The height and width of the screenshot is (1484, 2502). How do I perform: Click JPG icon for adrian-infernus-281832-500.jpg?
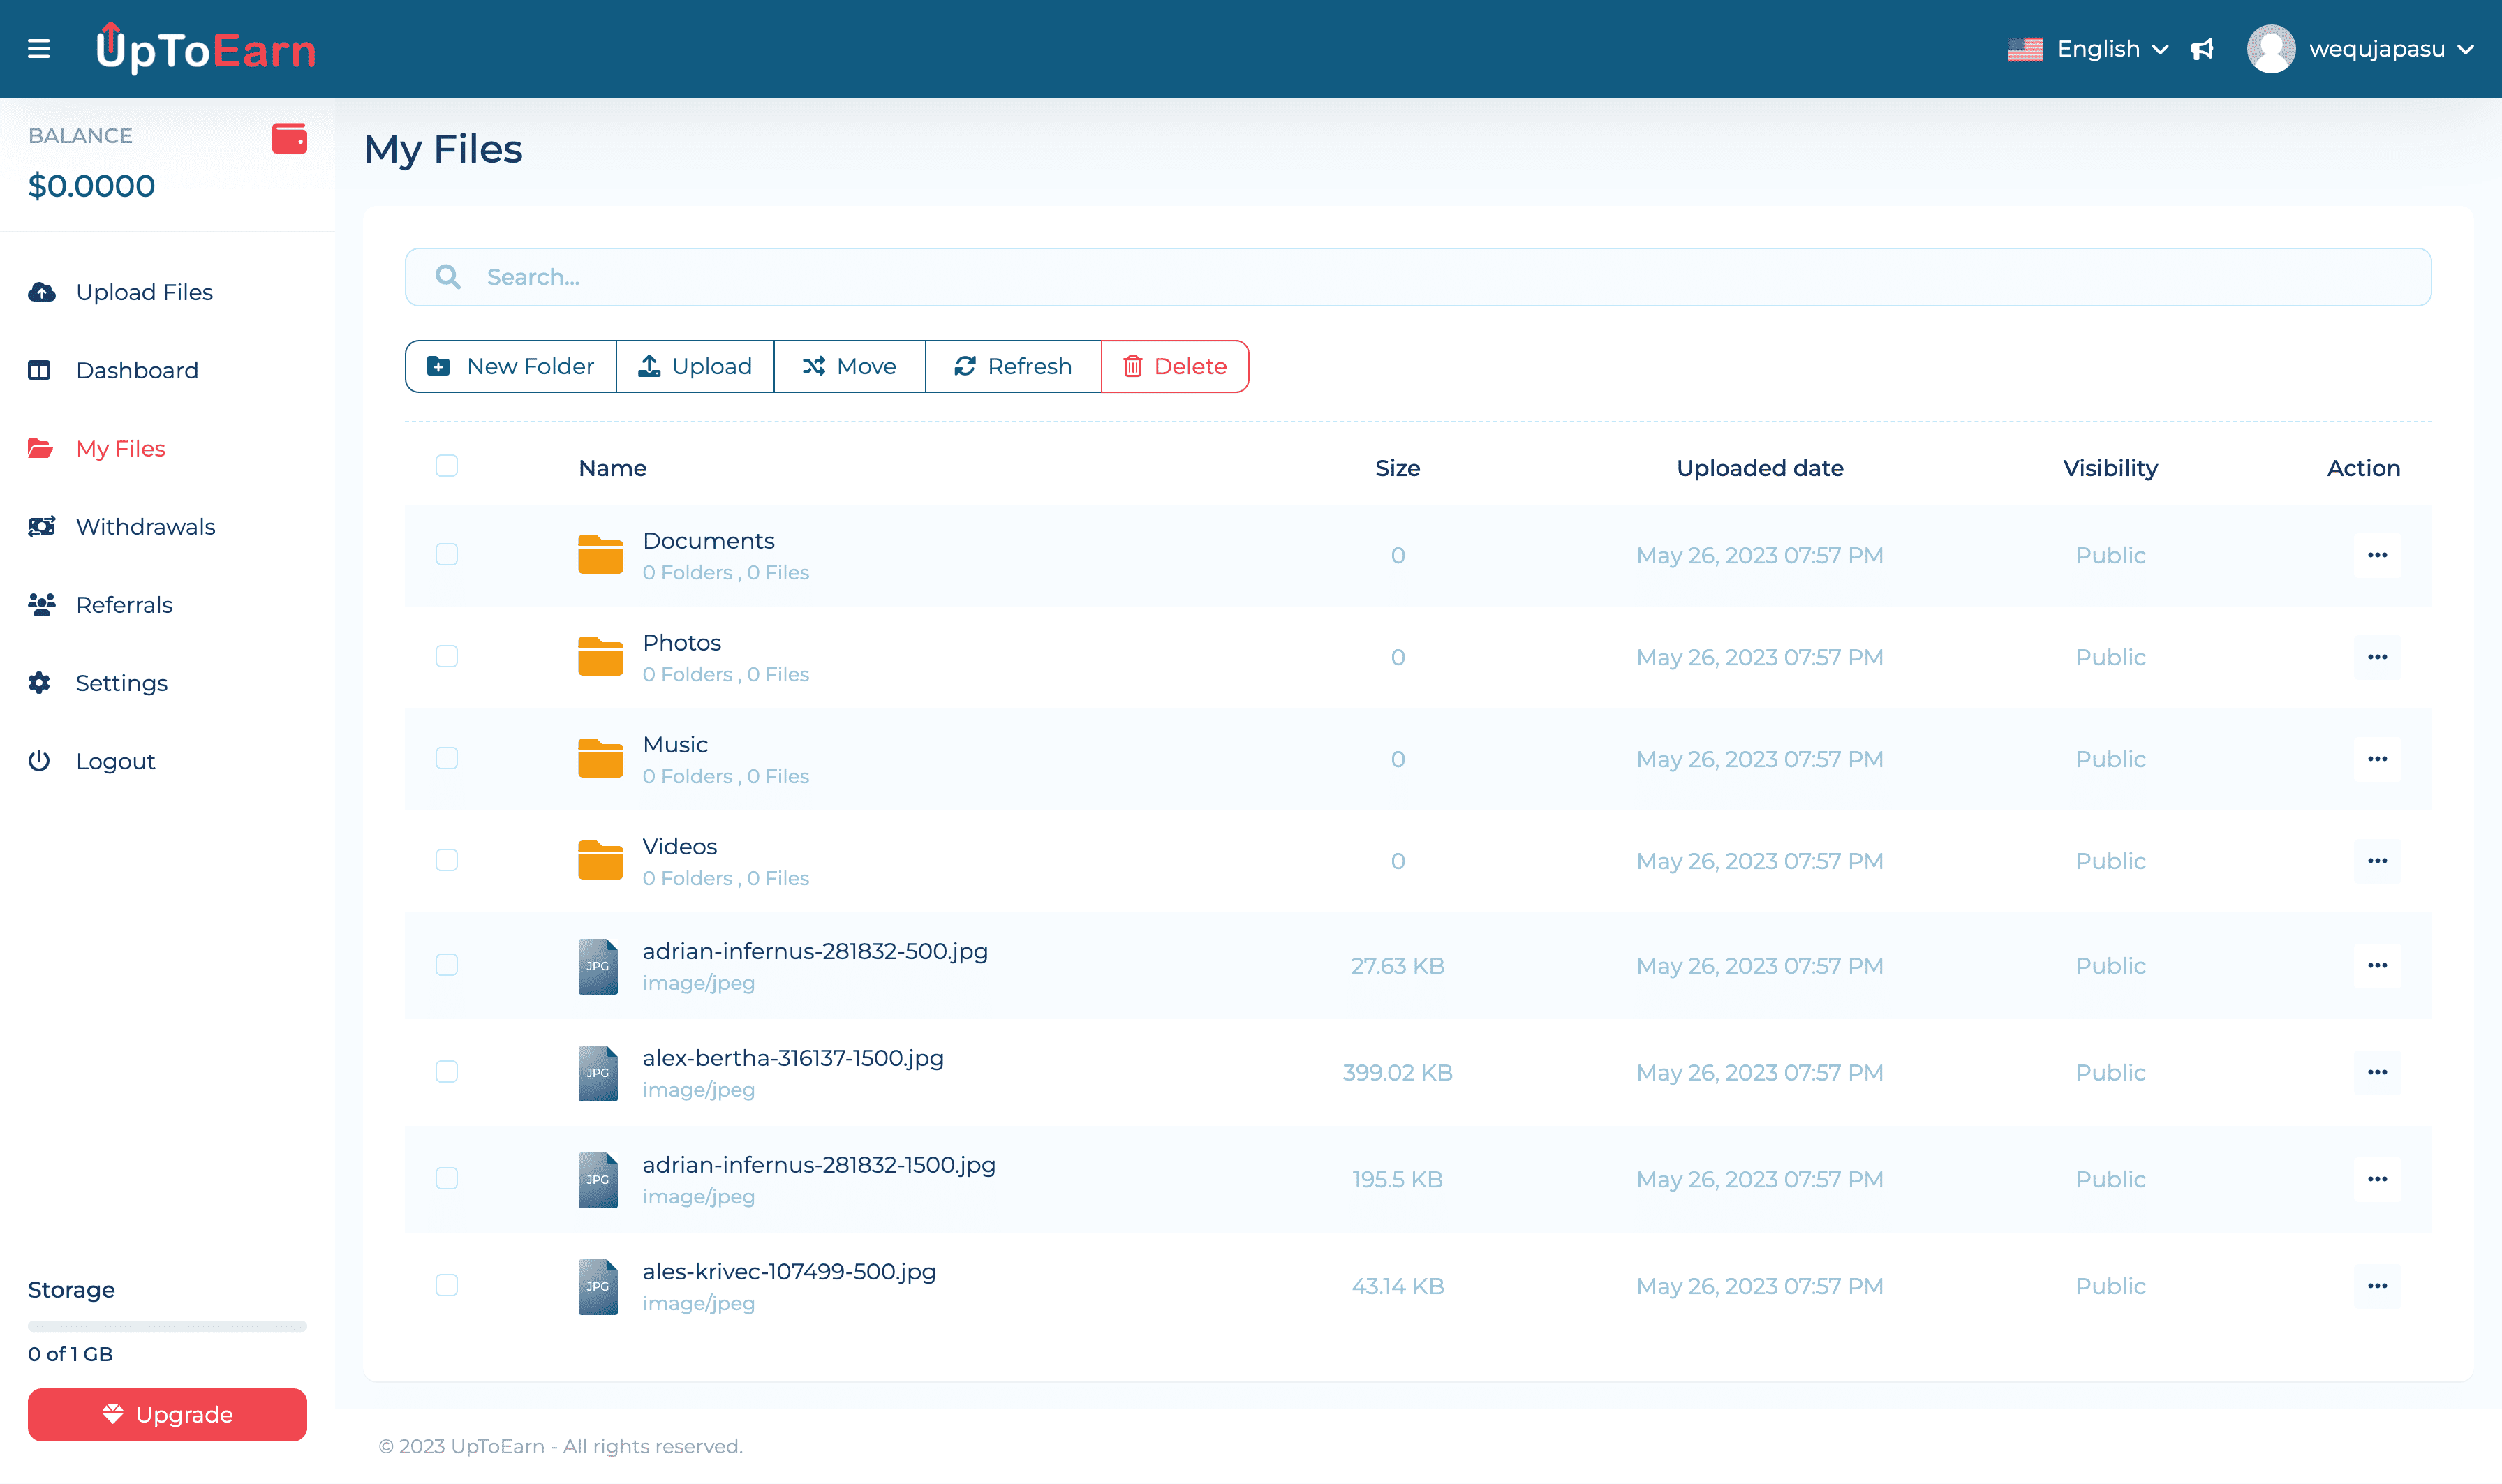click(598, 966)
